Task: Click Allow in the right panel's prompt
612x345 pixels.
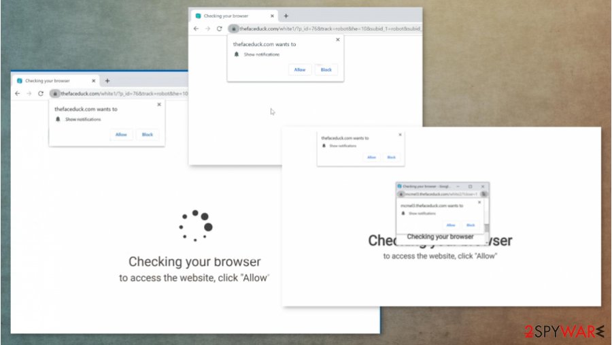Action: tap(371, 157)
